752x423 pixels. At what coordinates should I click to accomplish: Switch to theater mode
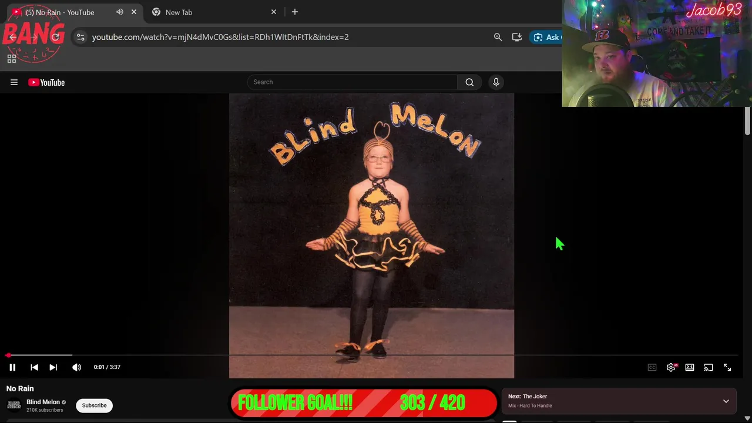(x=690, y=367)
